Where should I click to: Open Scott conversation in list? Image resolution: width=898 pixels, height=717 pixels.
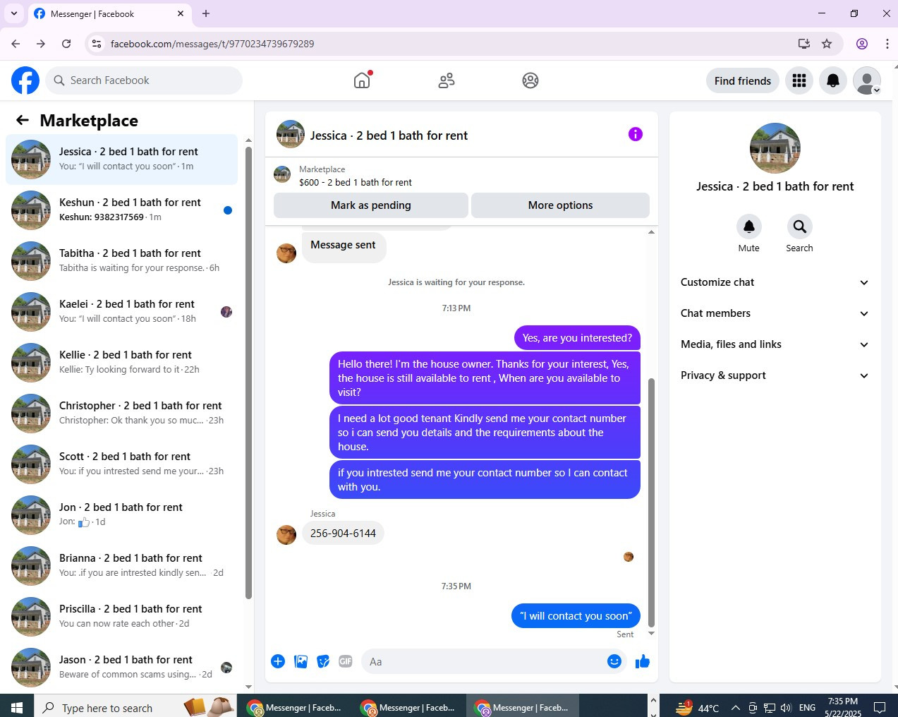pos(121,464)
